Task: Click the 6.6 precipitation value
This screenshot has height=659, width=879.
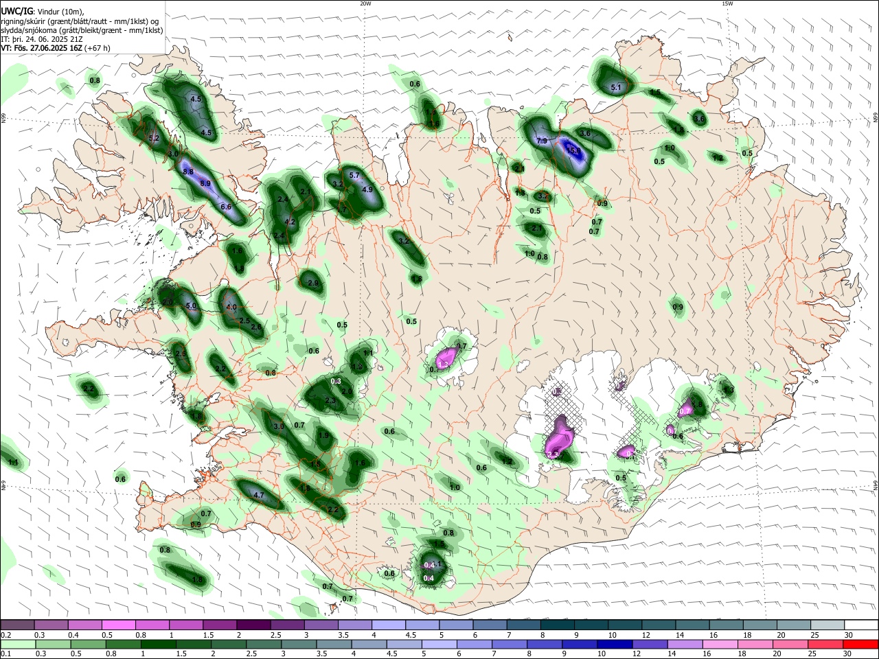Action: (x=226, y=207)
